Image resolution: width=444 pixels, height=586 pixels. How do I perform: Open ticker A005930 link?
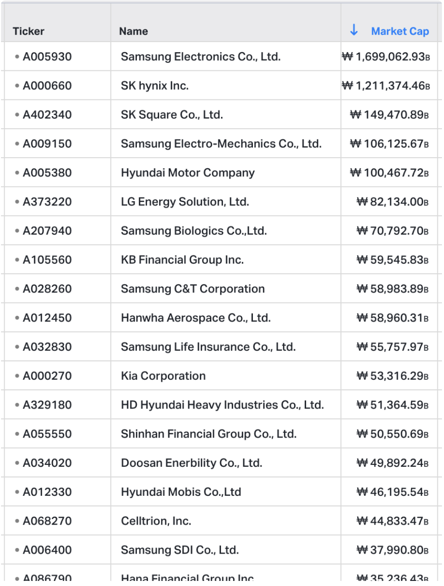[x=47, y=56]
